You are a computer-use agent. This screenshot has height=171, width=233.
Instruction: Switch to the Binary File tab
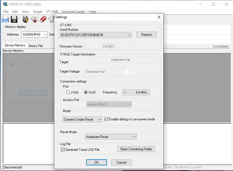(x=36, y=46)
